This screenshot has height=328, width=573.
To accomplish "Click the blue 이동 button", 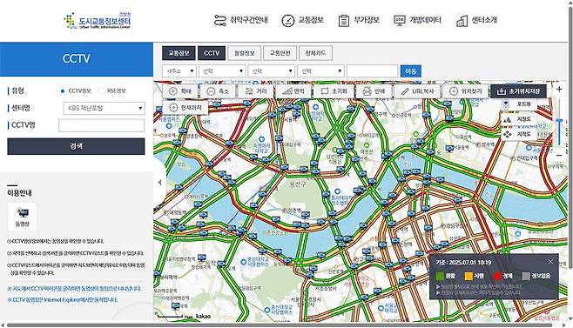I will click(x=411, y=70).
